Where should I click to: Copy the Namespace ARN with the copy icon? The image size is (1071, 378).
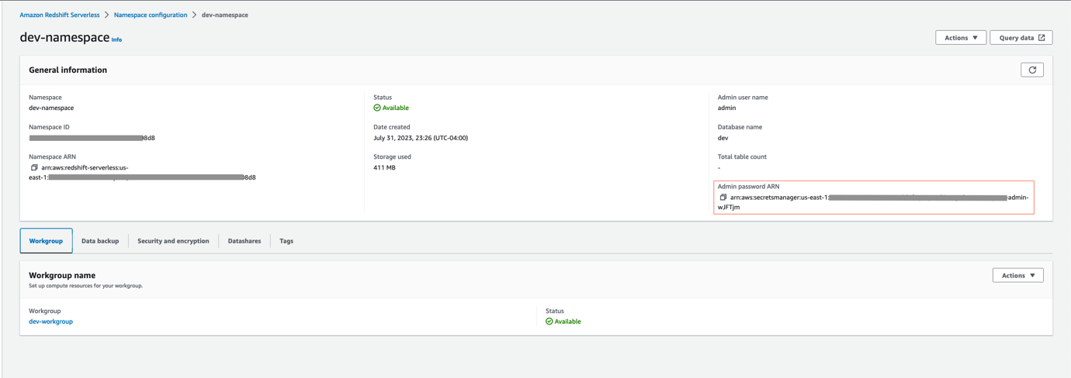tap(34, 167)
